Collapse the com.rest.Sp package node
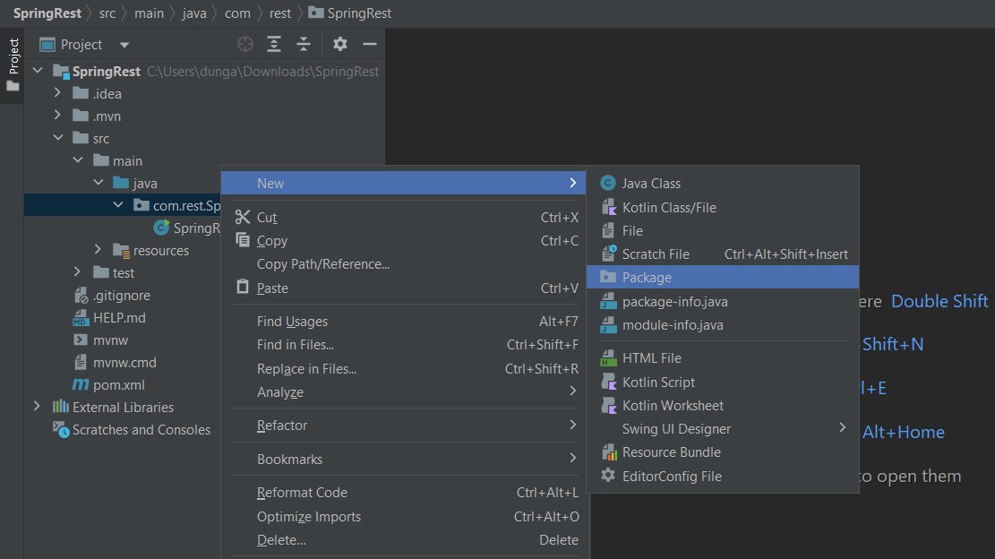This screenshot has width=995, height=559. click(118, 205)
